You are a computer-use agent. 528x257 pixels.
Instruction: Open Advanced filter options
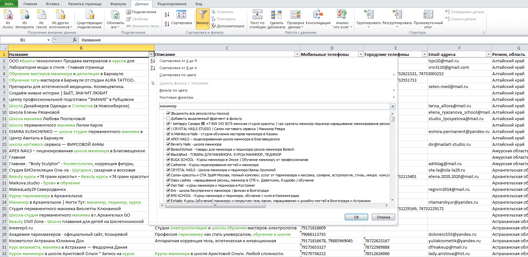227,26
